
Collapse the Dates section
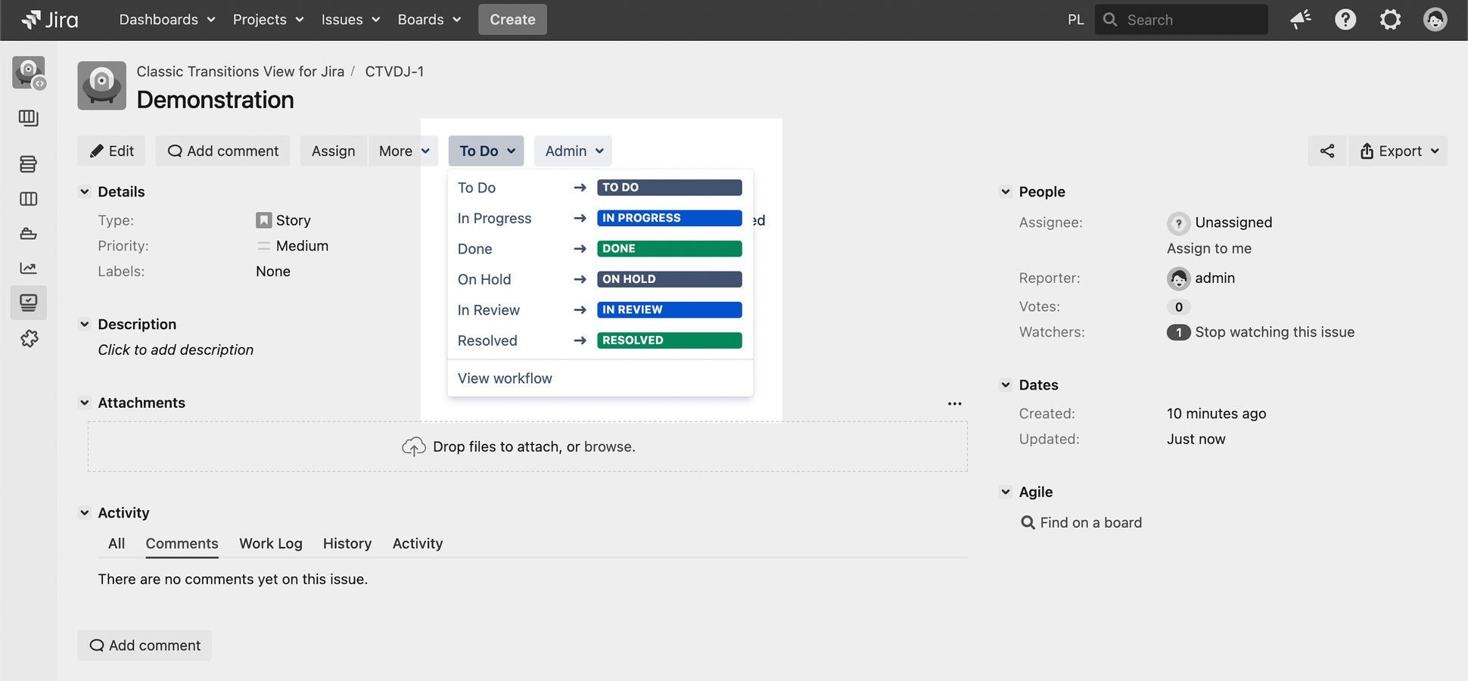coord(1006,385)
